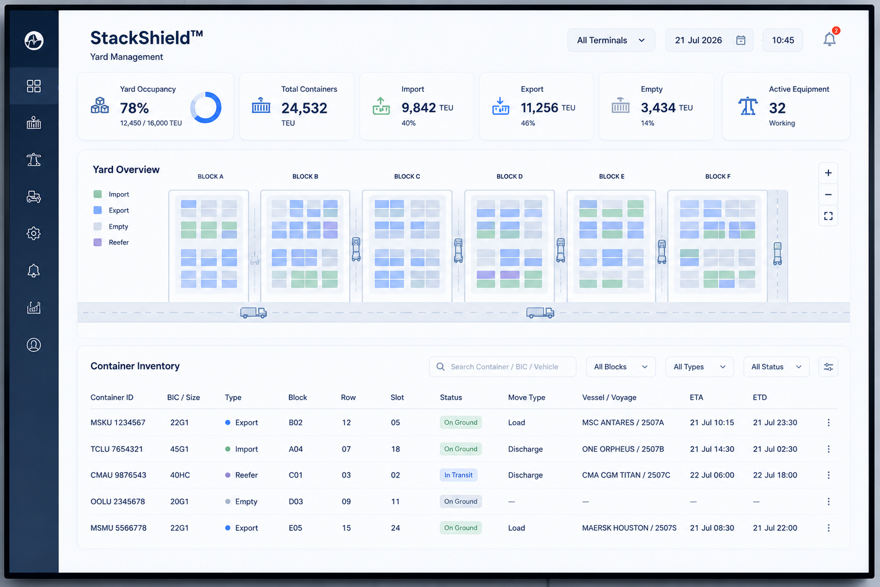The height and width of the screenshot is (587, 880).
Task: Select the BLOCK F label in yard
Action: click(x=718, y=177)
